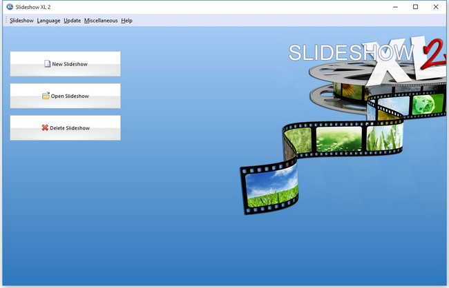Screen dimensions: 449x288
Task: Click the New Slideshow button
Action: [66, 64]
